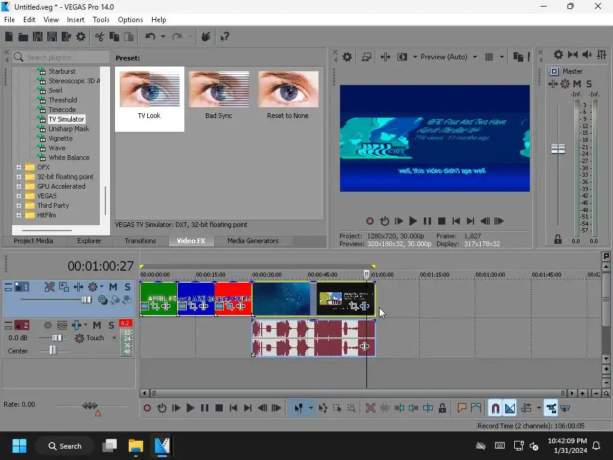Open the Tools menu

click(x=101, y=20)
